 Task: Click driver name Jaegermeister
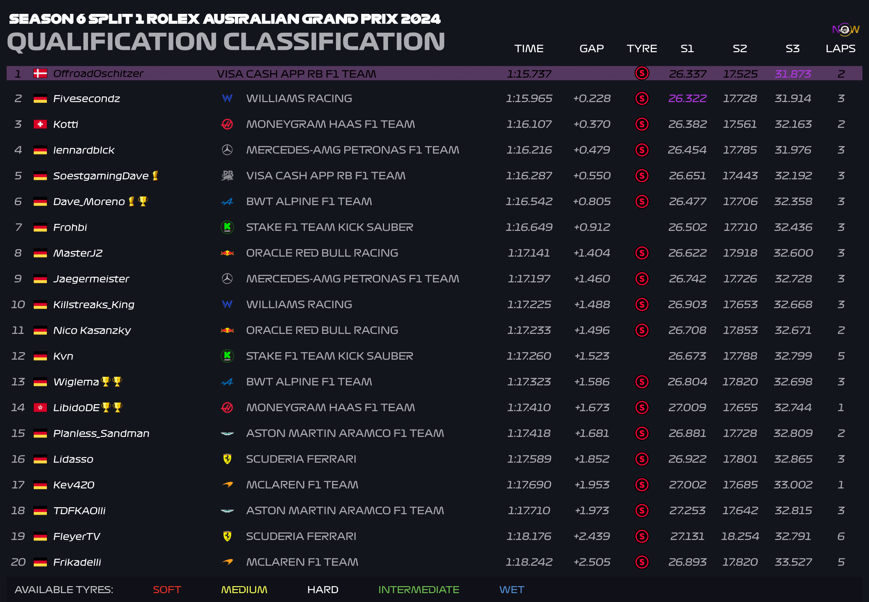91,279
